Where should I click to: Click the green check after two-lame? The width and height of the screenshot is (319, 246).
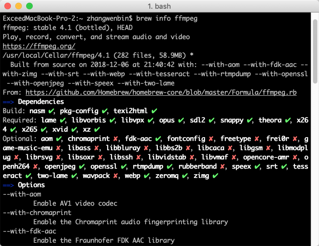[74, 176]
